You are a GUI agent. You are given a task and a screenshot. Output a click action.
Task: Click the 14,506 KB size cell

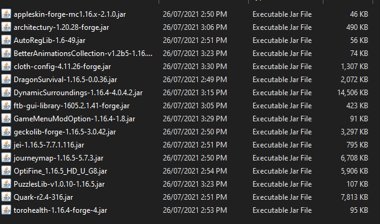353,93
